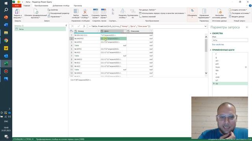Open the from step settings gear

point(246,67)
